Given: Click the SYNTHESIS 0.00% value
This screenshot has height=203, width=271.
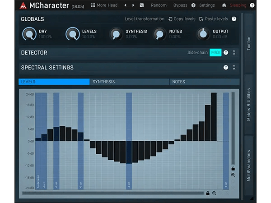Looking at the screenshot, I should pyautogui.click(x=131, y=37).
